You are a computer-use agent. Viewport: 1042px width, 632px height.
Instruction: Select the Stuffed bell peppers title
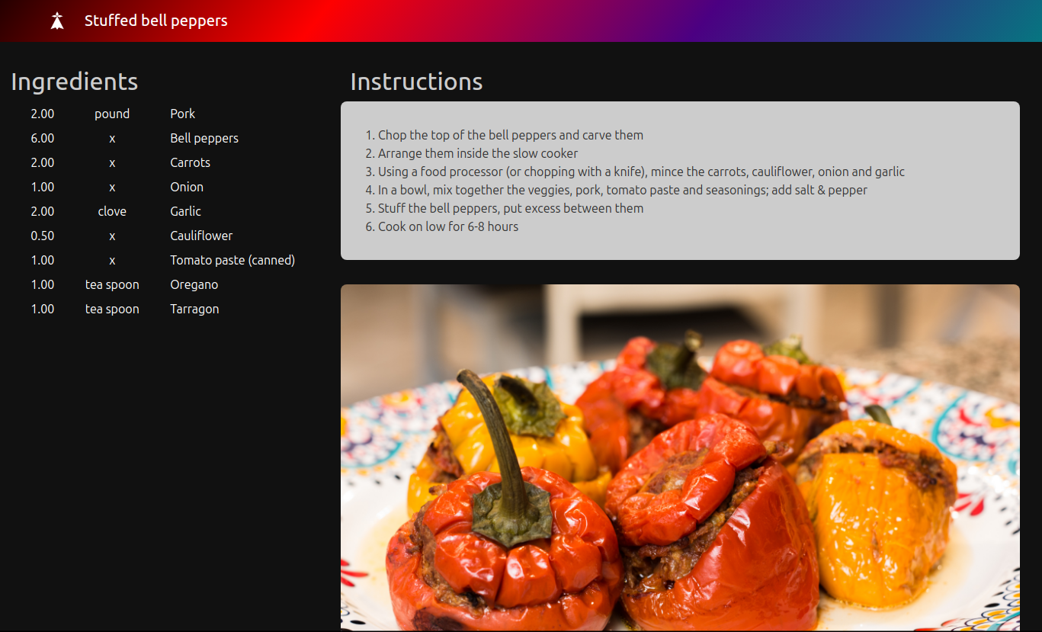coord(155,21)
